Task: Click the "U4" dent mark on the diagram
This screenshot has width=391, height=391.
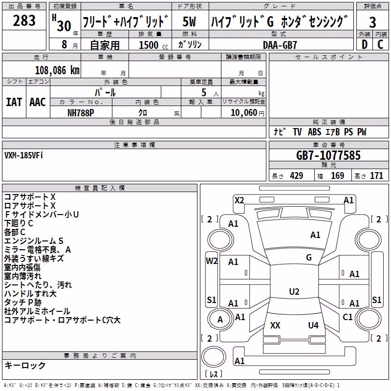Action: point(313,325)
